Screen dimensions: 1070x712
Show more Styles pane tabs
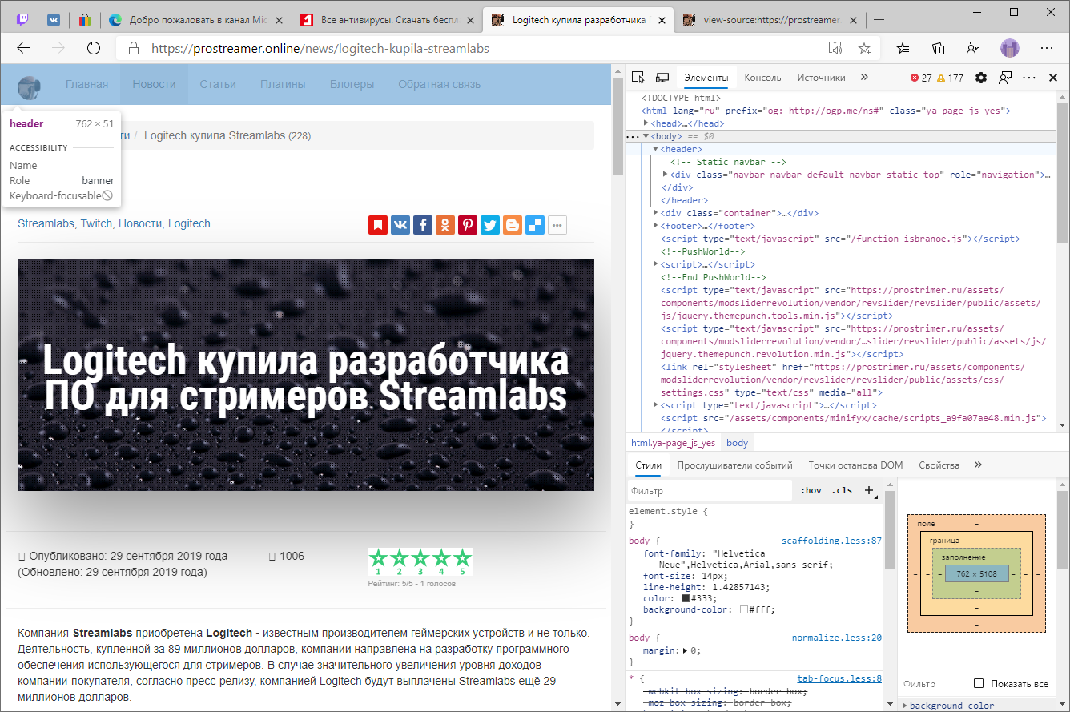[978, 465]
